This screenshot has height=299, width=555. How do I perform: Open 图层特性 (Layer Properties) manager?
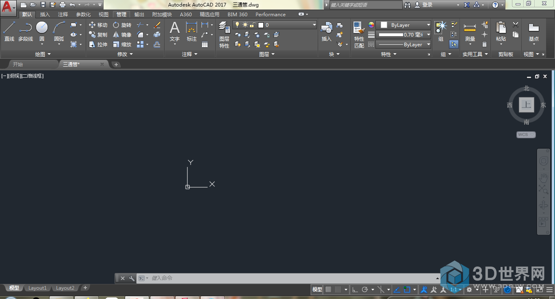(x=224, y=35)
